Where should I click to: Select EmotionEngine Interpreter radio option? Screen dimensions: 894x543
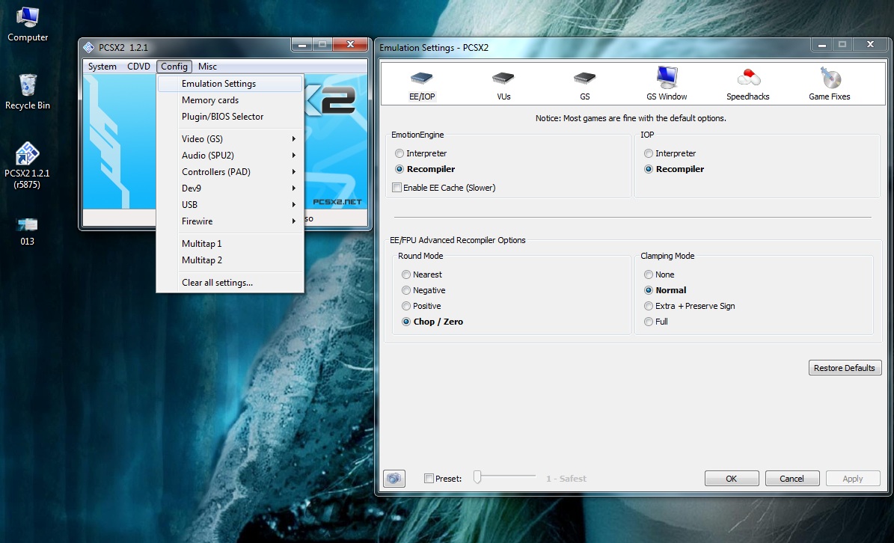399,153
